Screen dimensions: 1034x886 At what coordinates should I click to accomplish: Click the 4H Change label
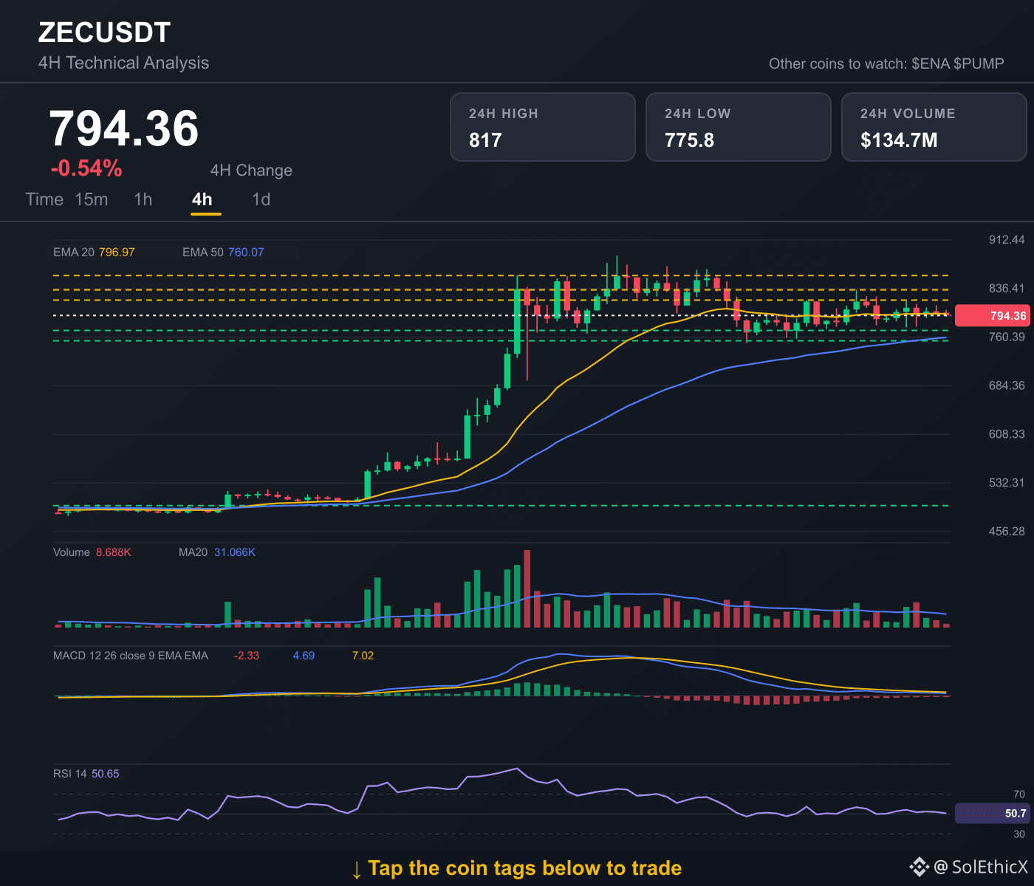click(x=251, y=171)
